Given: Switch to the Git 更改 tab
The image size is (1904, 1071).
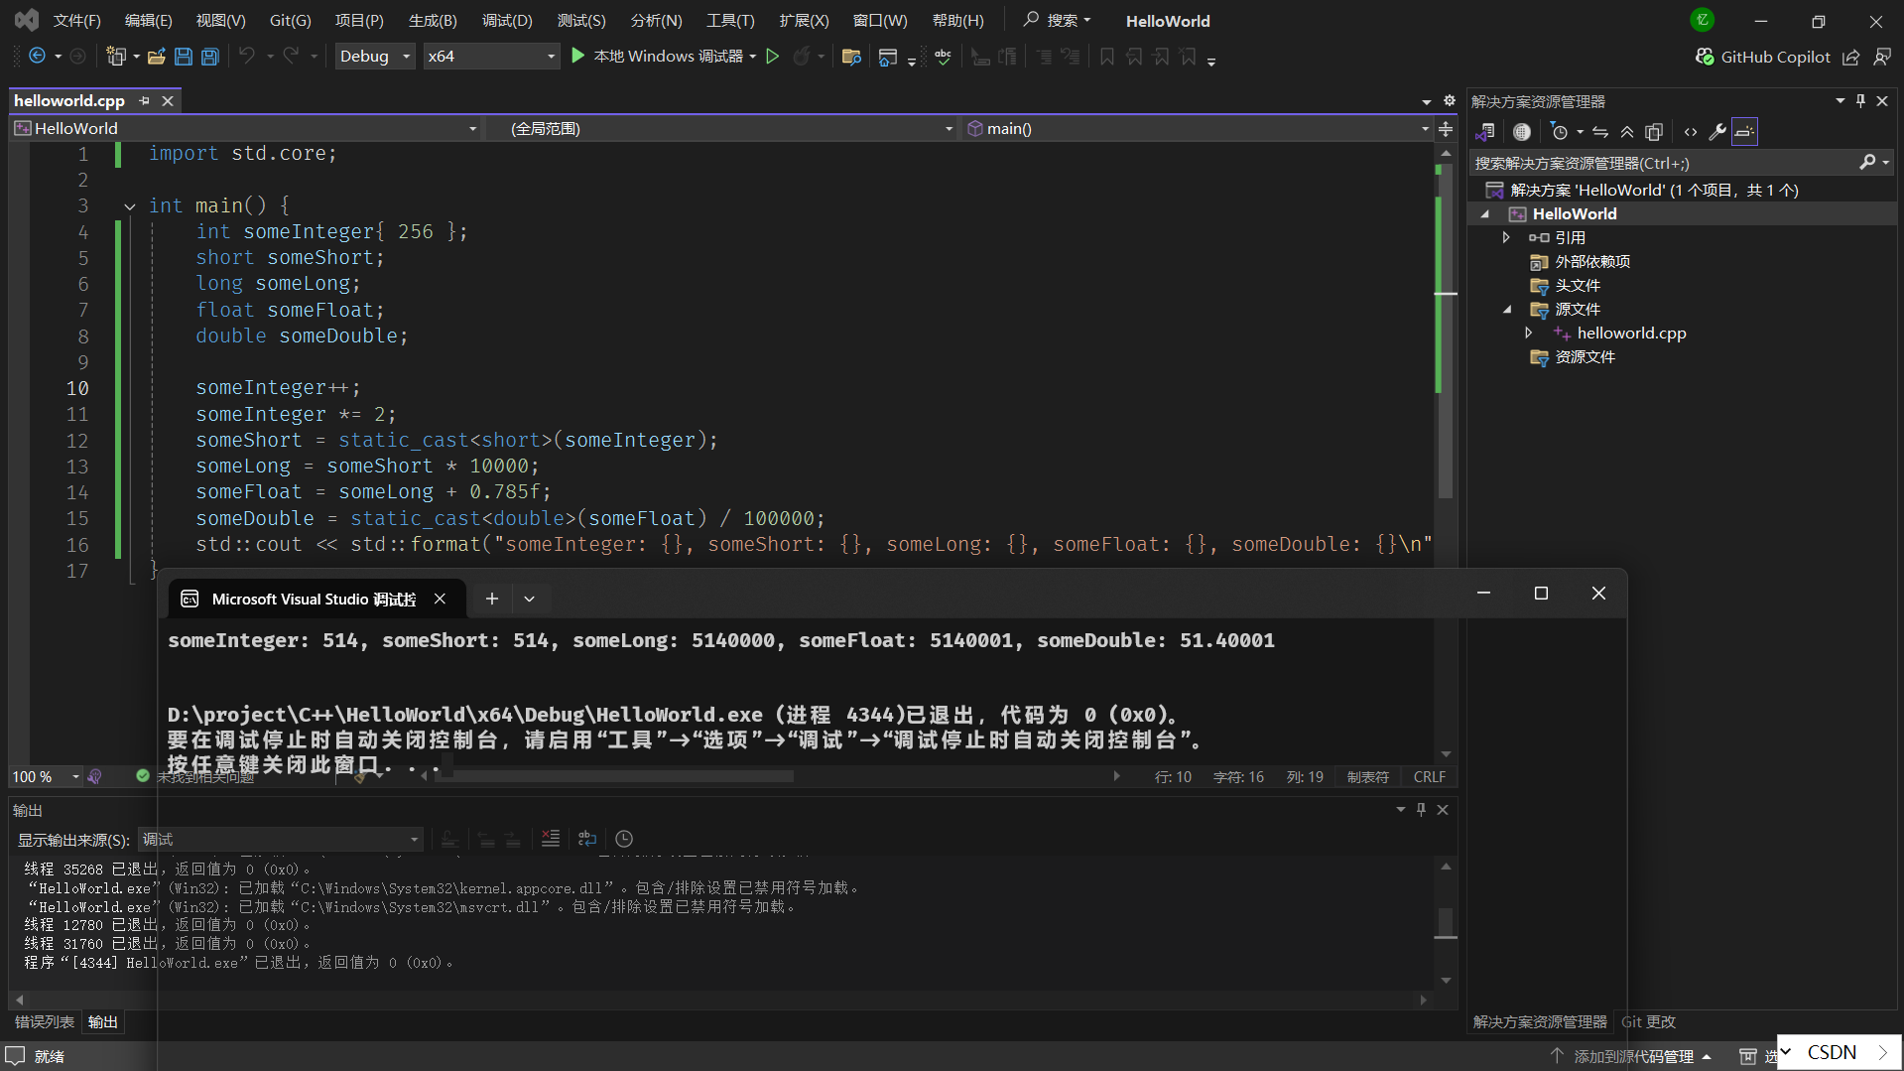Looking at the screenshot, I should [x=1648, y=1021].
